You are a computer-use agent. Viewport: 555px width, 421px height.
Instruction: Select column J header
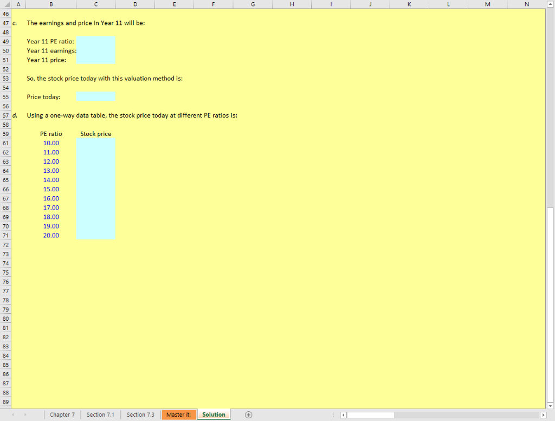(x=370, y=4)
